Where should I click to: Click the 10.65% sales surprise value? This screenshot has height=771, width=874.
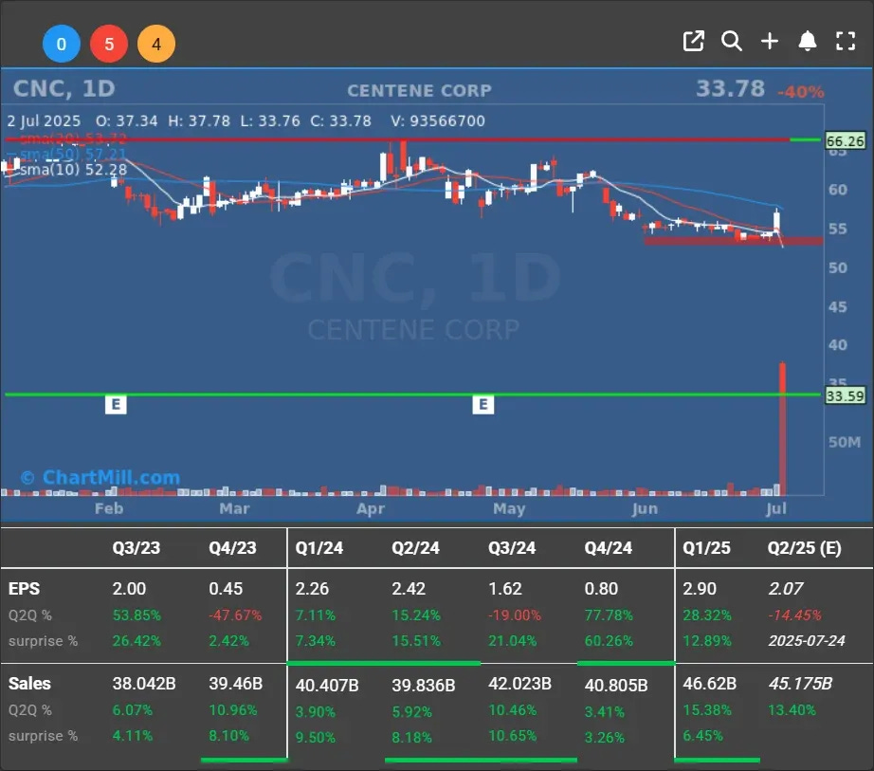(x=512, y=736)
